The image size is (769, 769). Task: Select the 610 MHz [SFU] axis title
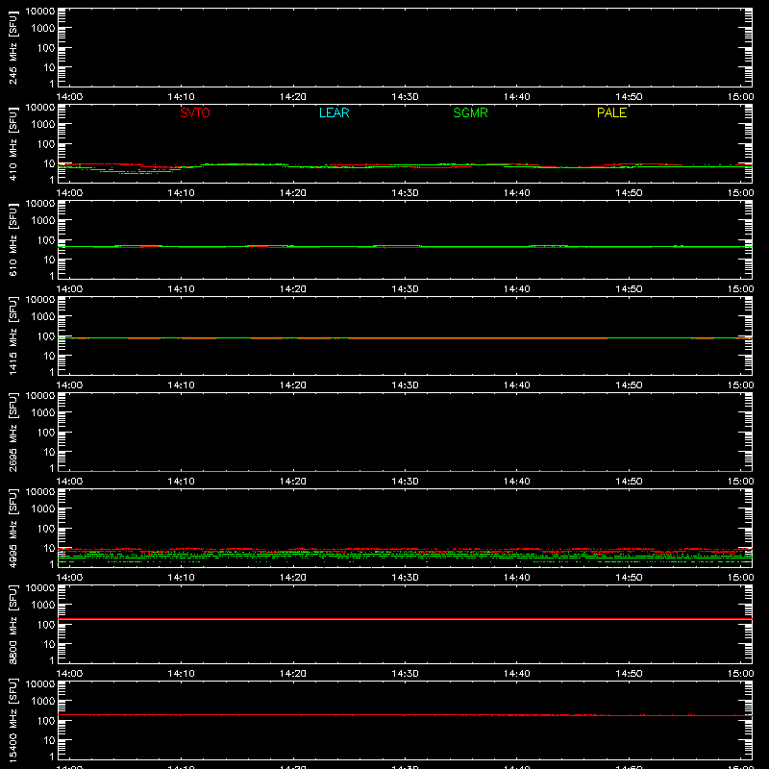tap(12, 239)
